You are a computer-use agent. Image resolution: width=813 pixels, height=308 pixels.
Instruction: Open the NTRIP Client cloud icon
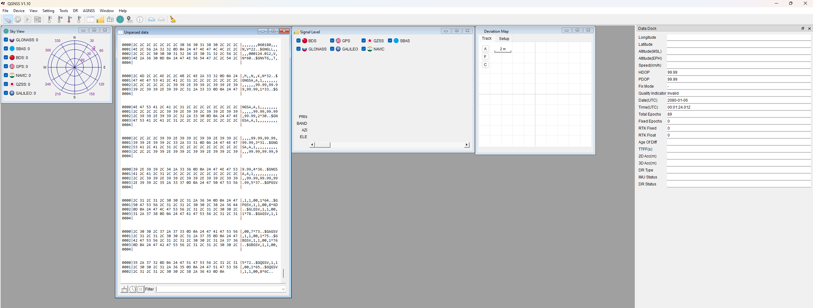pyautogui.click(x=152, y=20)
